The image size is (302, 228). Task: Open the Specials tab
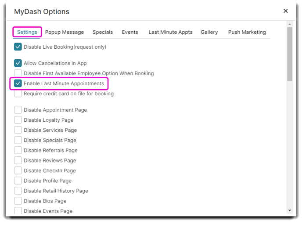tap(103, 32)
